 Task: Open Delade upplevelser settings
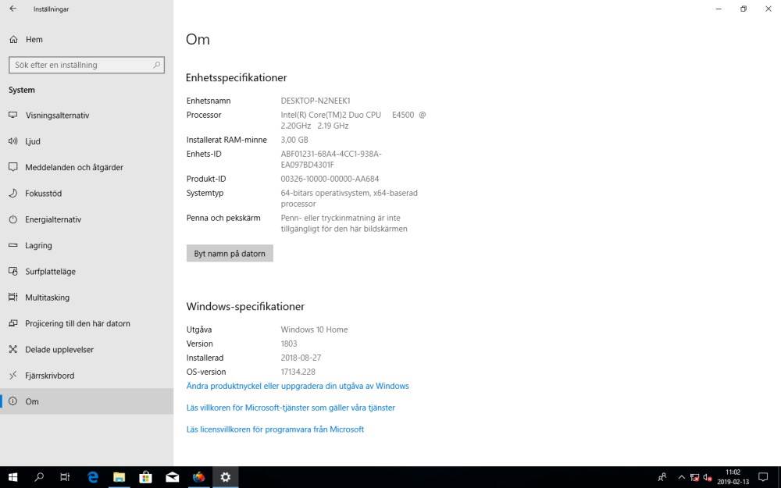[87, 349]
